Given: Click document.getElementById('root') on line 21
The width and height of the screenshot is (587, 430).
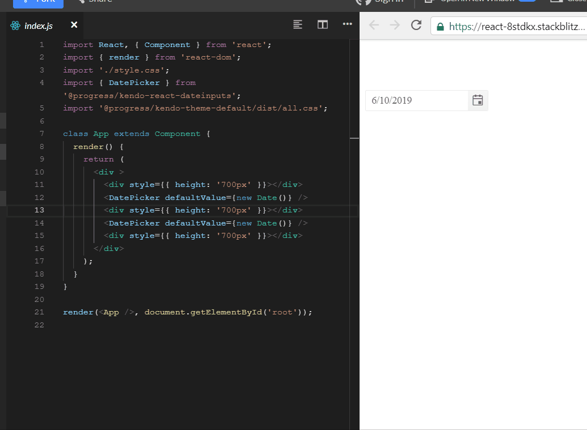Looking at the screenshot, I should point(223,312).
